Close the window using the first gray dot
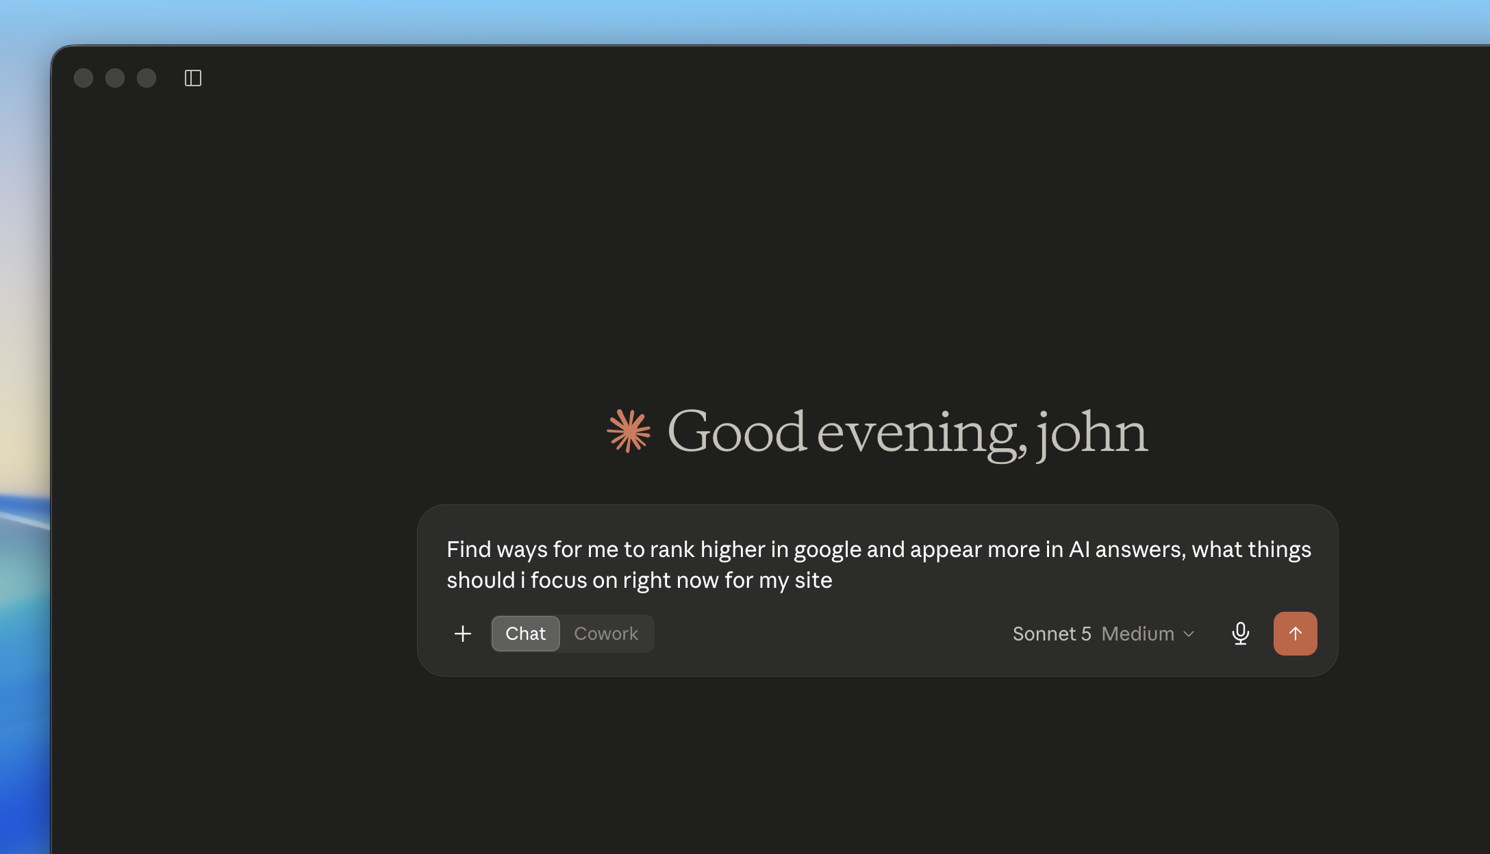The width and height of the screenshot is (1490, 854). click(x=84, y=78)
